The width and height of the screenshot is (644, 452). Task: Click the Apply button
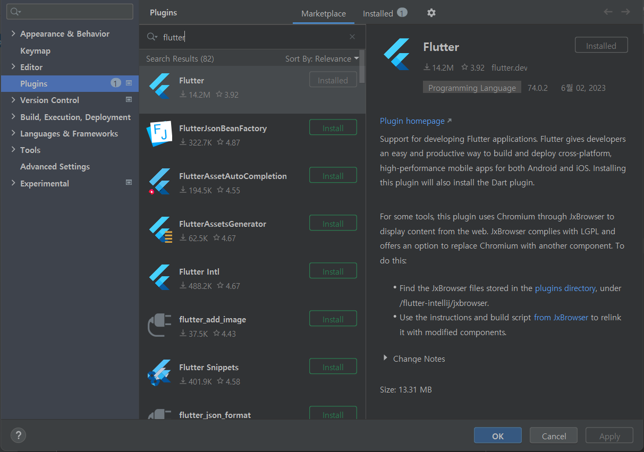[x=609, y=436]
